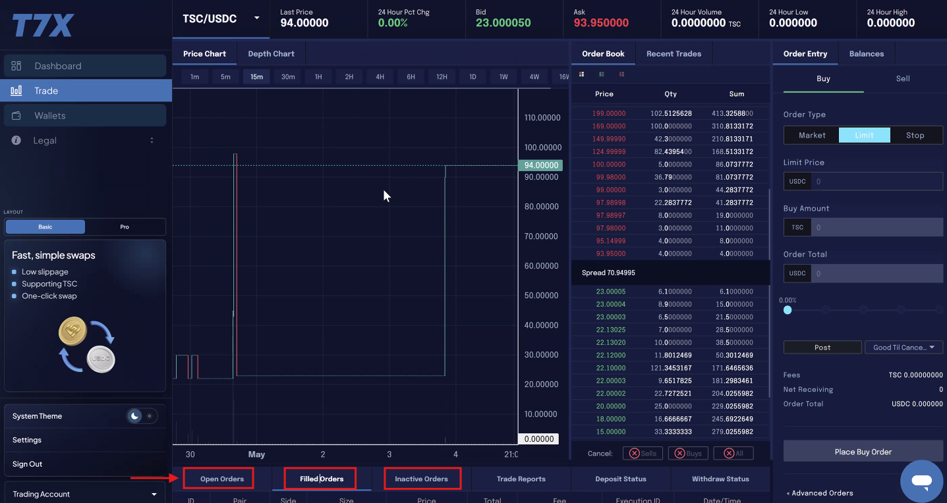
Task: Click the Wallets folder icon
Action: tap(16, 115)
